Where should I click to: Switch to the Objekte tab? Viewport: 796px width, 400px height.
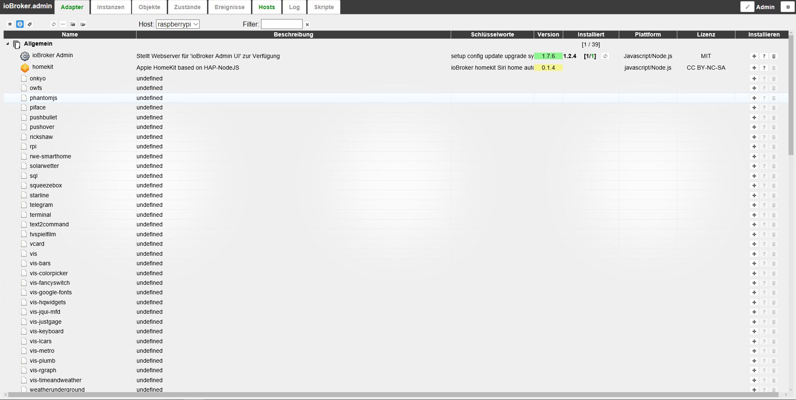[149, 7]
